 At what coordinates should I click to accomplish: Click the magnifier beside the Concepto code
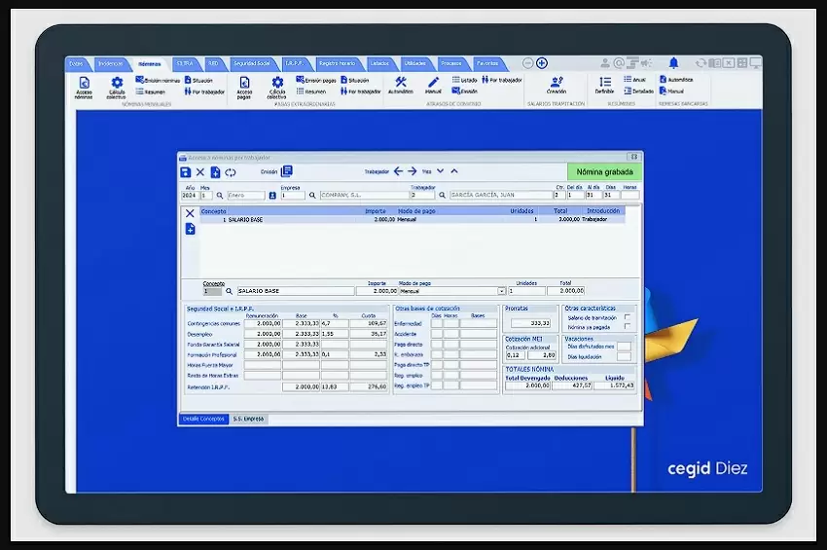[229, 291]
